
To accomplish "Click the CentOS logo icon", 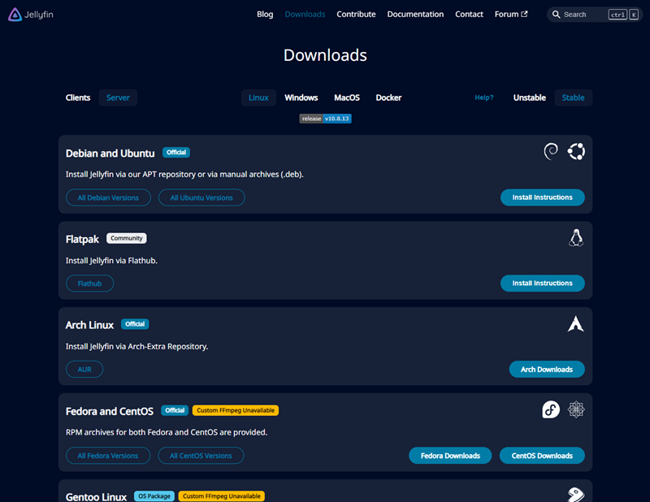I will click(x=576, y=409).
